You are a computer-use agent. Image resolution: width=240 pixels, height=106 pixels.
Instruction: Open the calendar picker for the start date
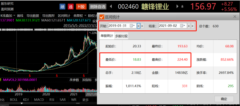pos(132,26)
